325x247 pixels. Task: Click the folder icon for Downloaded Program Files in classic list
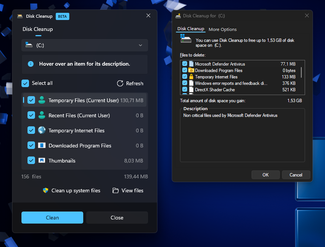coord(191,71)
